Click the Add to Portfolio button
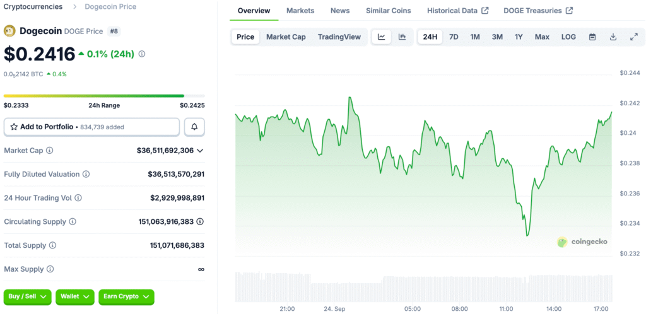The height and width of the screenshot is (314, 646). [92, 127]
